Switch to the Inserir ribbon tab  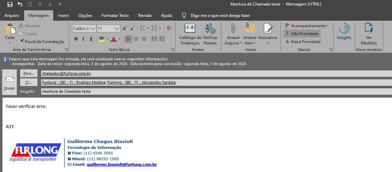click(x=63, y=16)
